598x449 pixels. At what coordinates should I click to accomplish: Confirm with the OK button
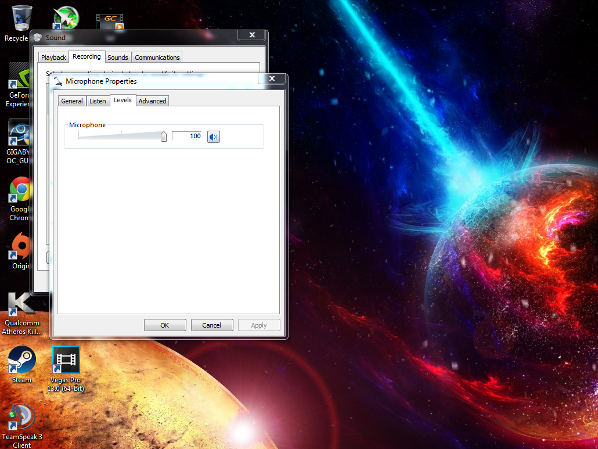(165, 325)
